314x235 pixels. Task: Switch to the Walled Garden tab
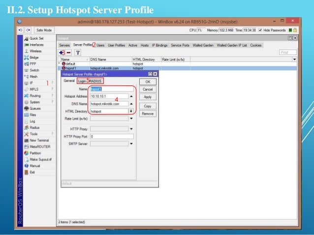(x=203, y=45)
